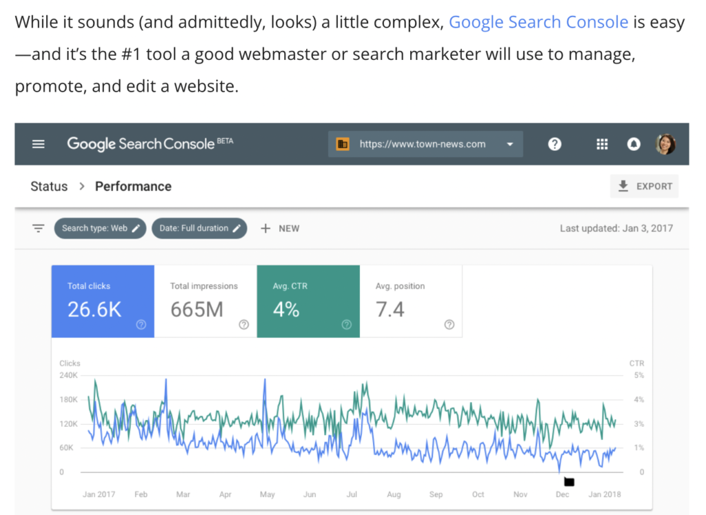Click the 665M impressions value
Image resolution: width=706 pixels, height=515 pixels.
(196, 310)
